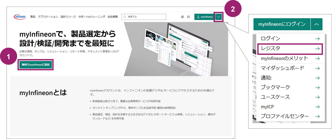Viewport: 332px width, 139px height.
Task: Choose myInfineonのメリット menu entry
Action: pos(284,58)
